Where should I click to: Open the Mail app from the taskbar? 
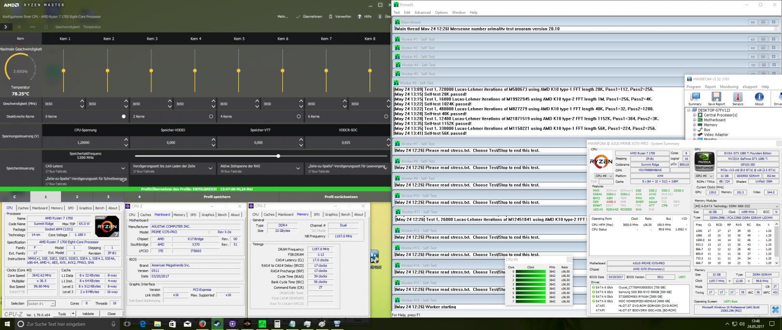coord(188,324)
